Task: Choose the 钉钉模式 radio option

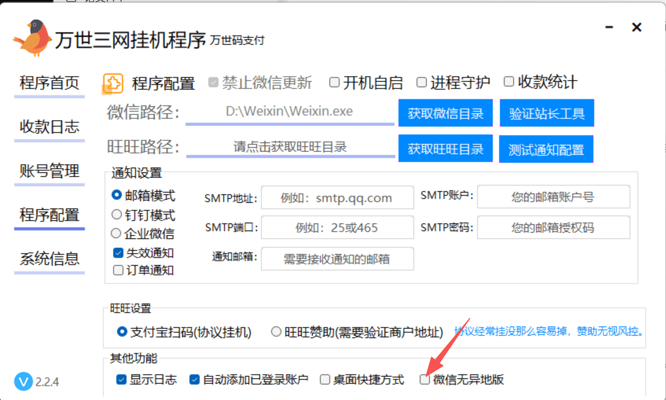Action: 116,214
